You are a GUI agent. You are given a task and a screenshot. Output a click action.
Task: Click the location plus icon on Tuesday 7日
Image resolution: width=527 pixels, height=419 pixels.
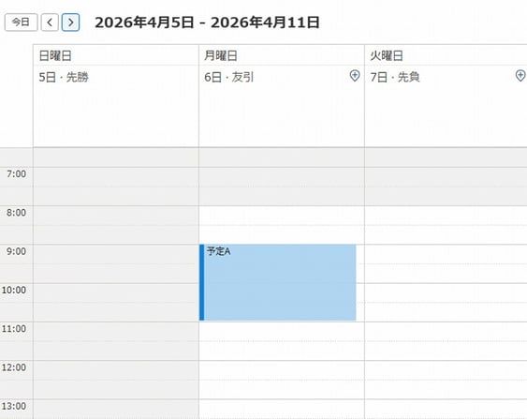click(x=520, y=76)
